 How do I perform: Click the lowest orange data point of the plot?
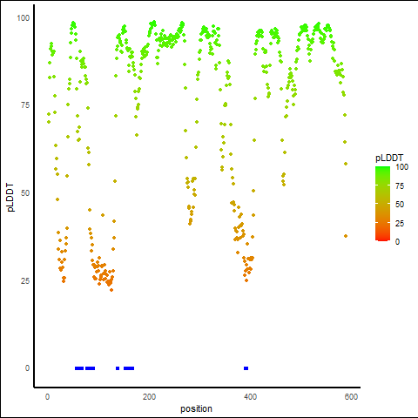pyautogui.click(x=111, y=290)
